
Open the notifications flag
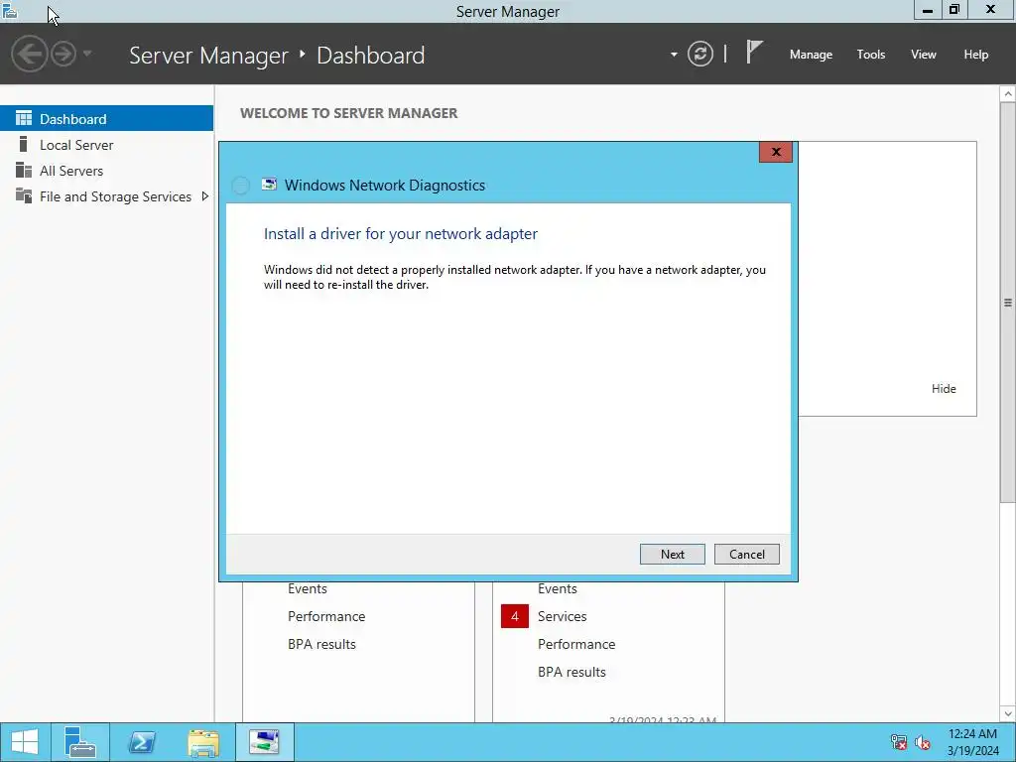754,52
